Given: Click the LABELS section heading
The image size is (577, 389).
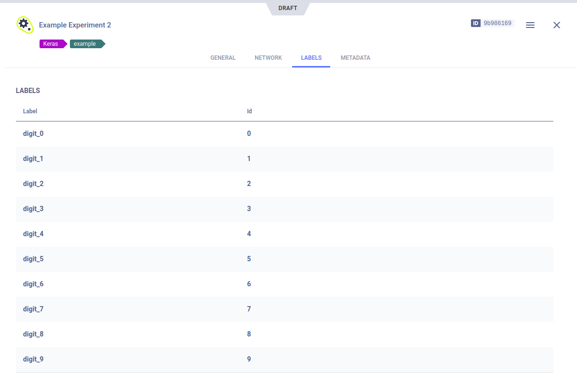Looking at the screenshot, I should click(28, 91).
